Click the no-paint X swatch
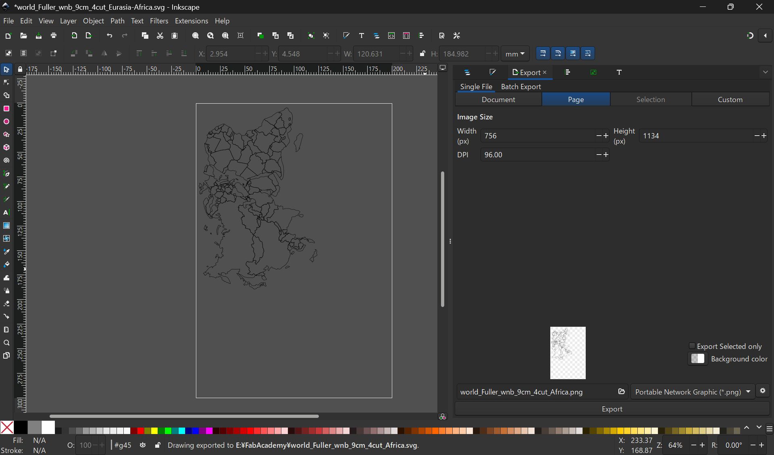The width and height of the screenshot is (774, 455). 7,427
